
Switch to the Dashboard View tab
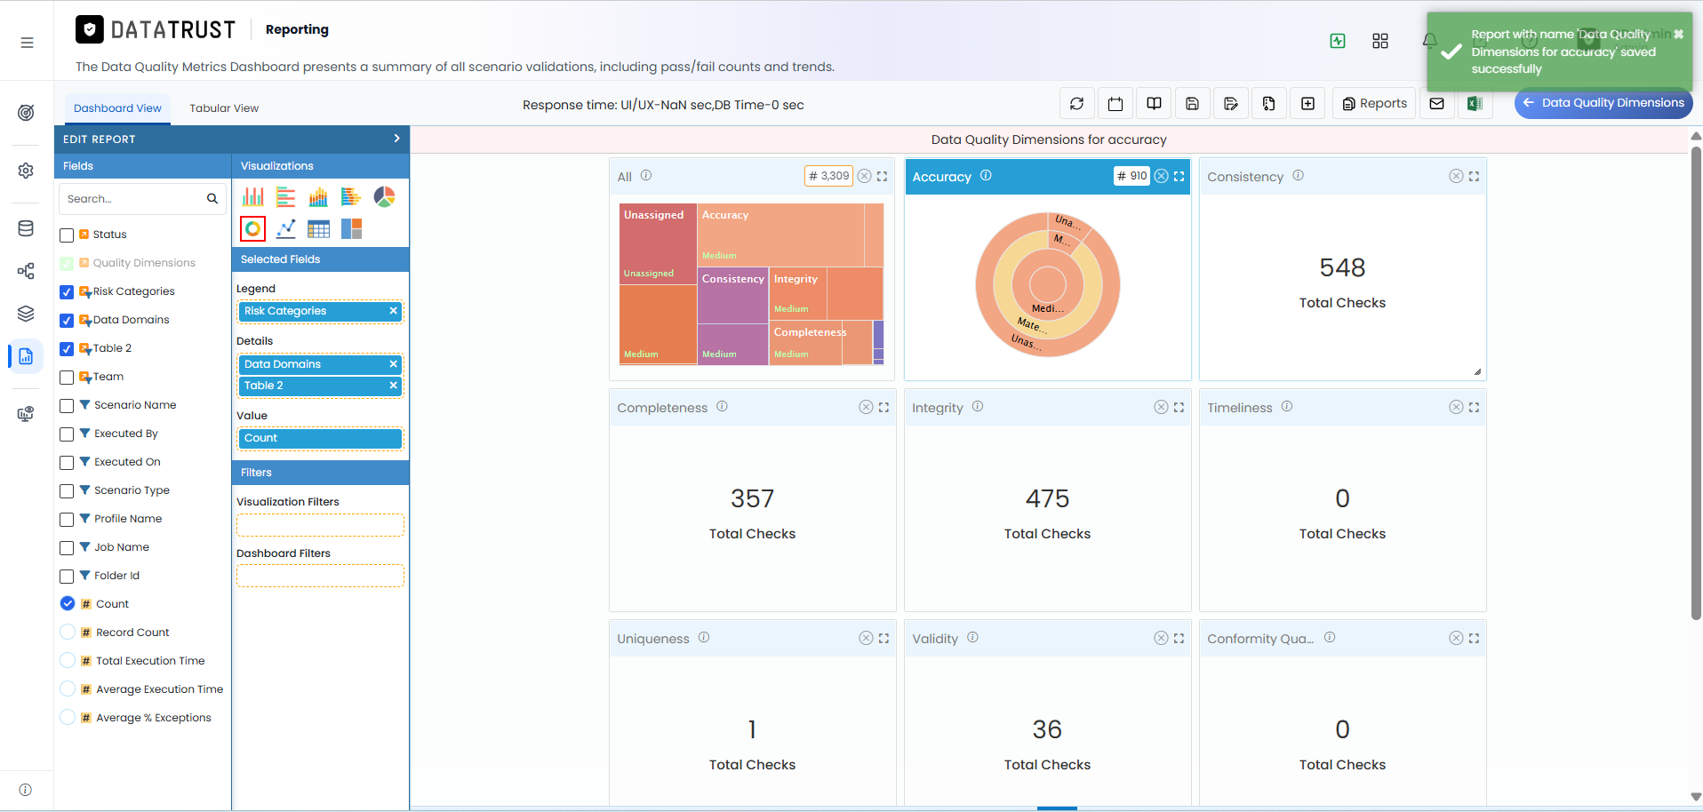coord(117,108)
